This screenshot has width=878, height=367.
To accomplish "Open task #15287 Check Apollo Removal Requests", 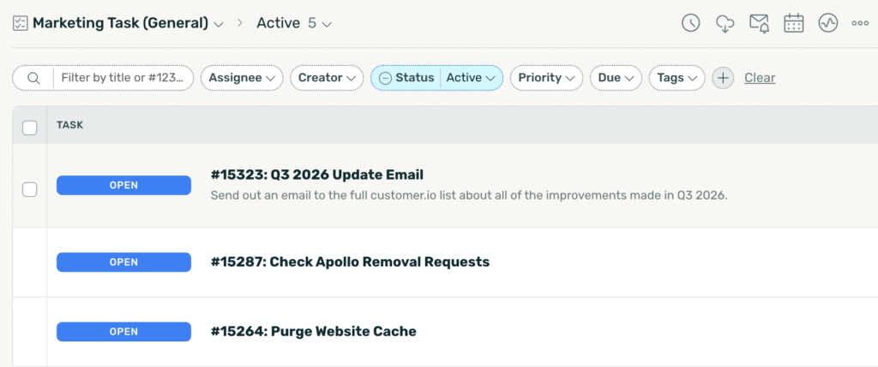I will pos(350,262).
